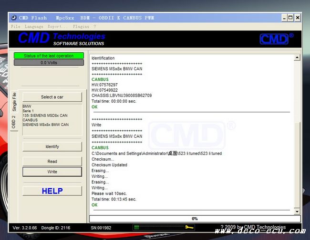Click the 'Write' heading in the log
This screenshot has width=310, height=240.
(96, 125)
